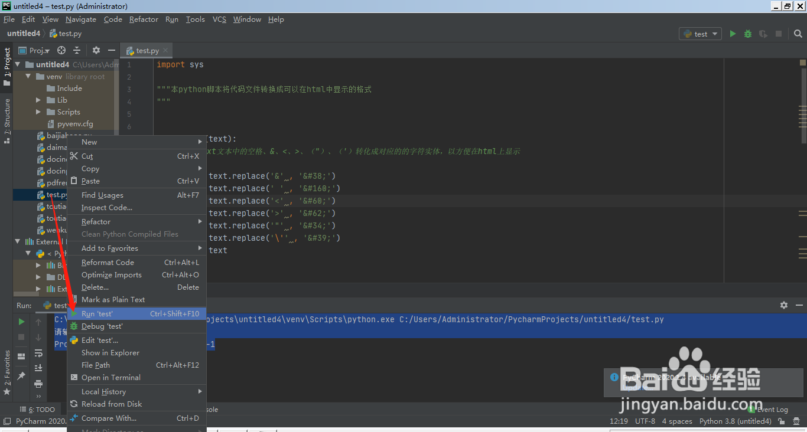Screen dimensions: 807x432
Task: Click Stop square in Run tool window
Action: click(21, 337)
